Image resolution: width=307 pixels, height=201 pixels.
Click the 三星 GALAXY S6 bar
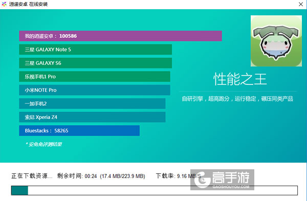coord(95,63)
